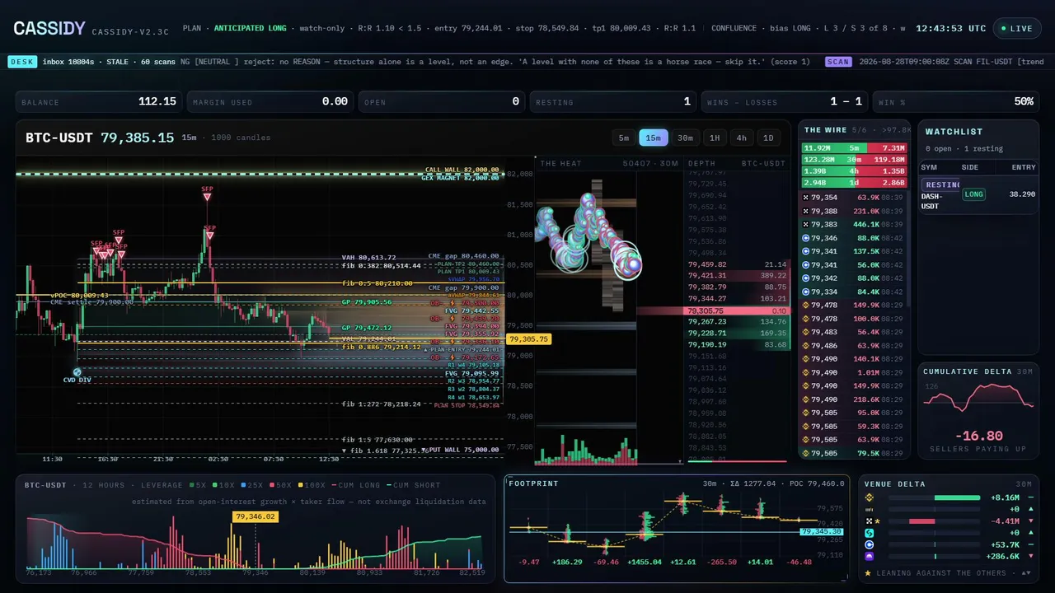This screenshot has height=593, width=1055.
Task: Select the 1H timeframe tab
Action: [x=715, y=138]
